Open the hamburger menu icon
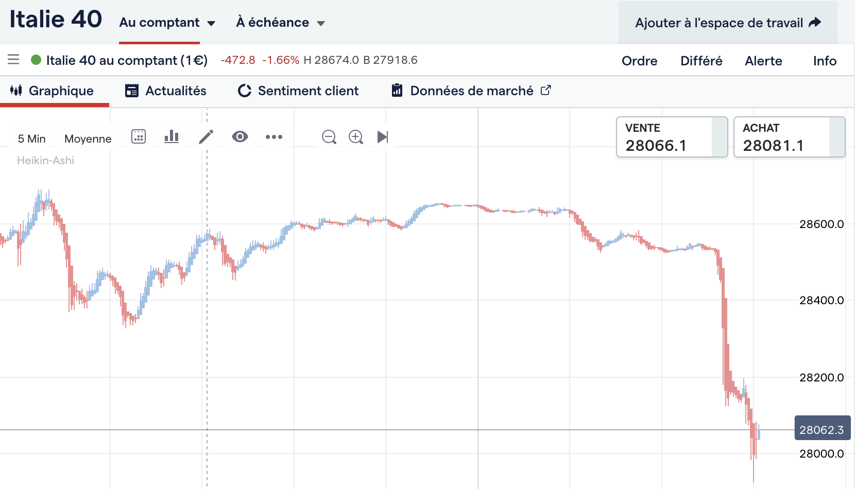 click(x=13, y=60)
